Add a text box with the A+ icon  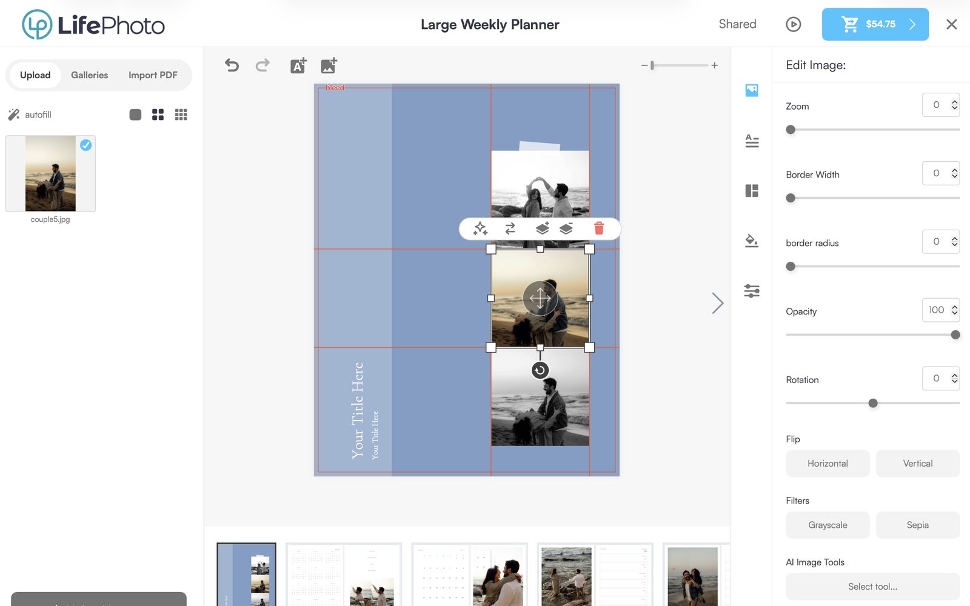click(x=298, y=65)
